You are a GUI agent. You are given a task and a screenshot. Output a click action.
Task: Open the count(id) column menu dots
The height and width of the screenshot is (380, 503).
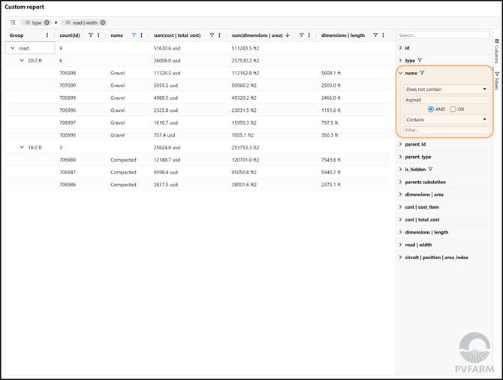pyautogui.click(x=98, y=35)
